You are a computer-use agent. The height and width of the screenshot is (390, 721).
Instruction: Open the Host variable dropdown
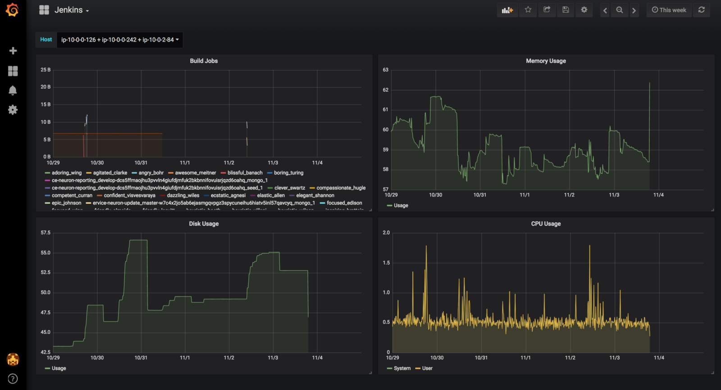click(x=120, y=40)
